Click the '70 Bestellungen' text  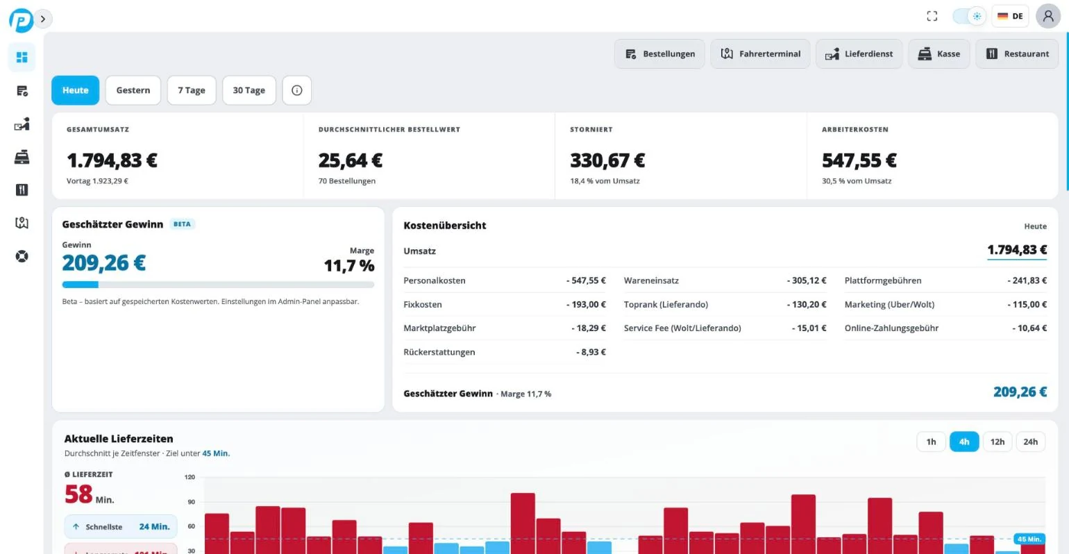(347, 181)
